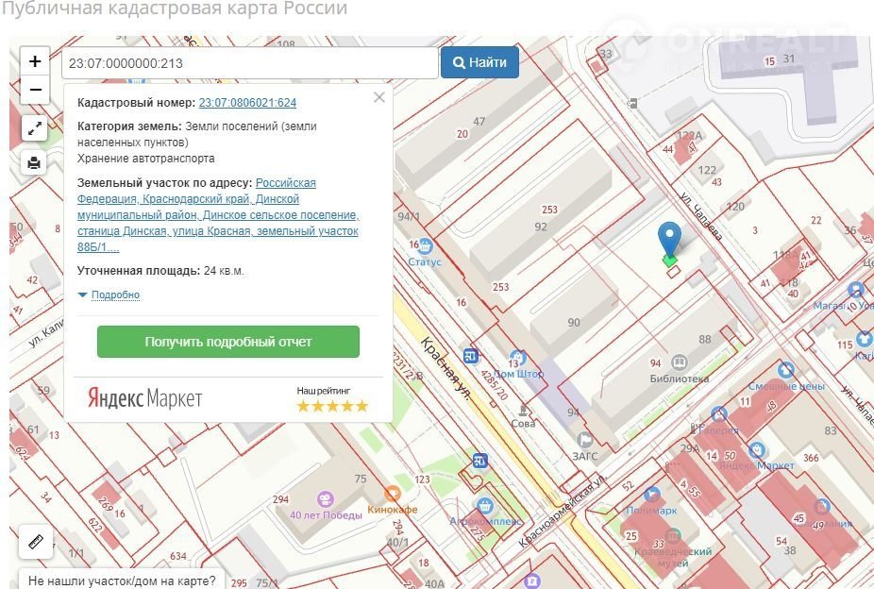
Task: Click the Библиотека map icon
Action: tap(679, 362)
